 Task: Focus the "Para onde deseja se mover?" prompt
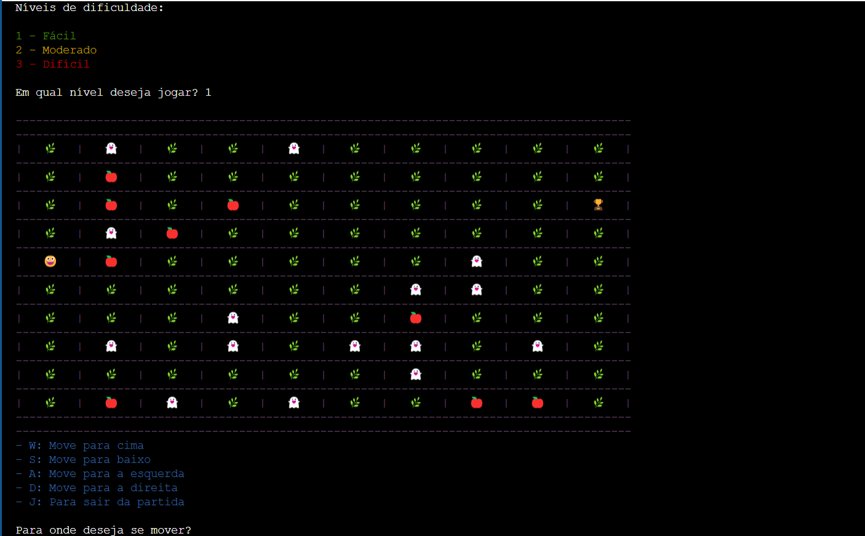(103, 530)
